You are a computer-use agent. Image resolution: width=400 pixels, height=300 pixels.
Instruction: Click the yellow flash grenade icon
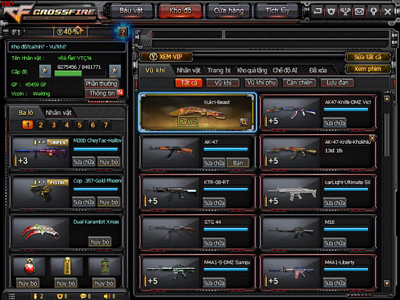[67, 266]
